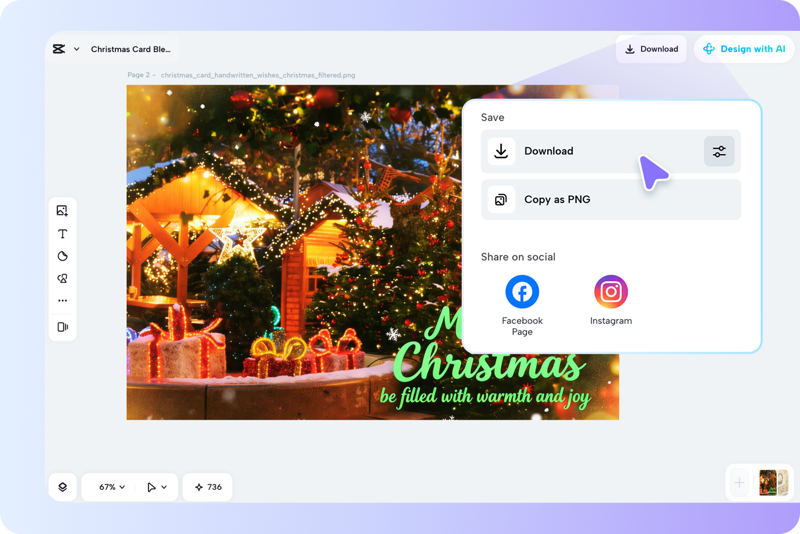The height and width of the screenshot is (534, 800).
Task: Choose Copy as PNG
Action: click(x=611, y=199)
